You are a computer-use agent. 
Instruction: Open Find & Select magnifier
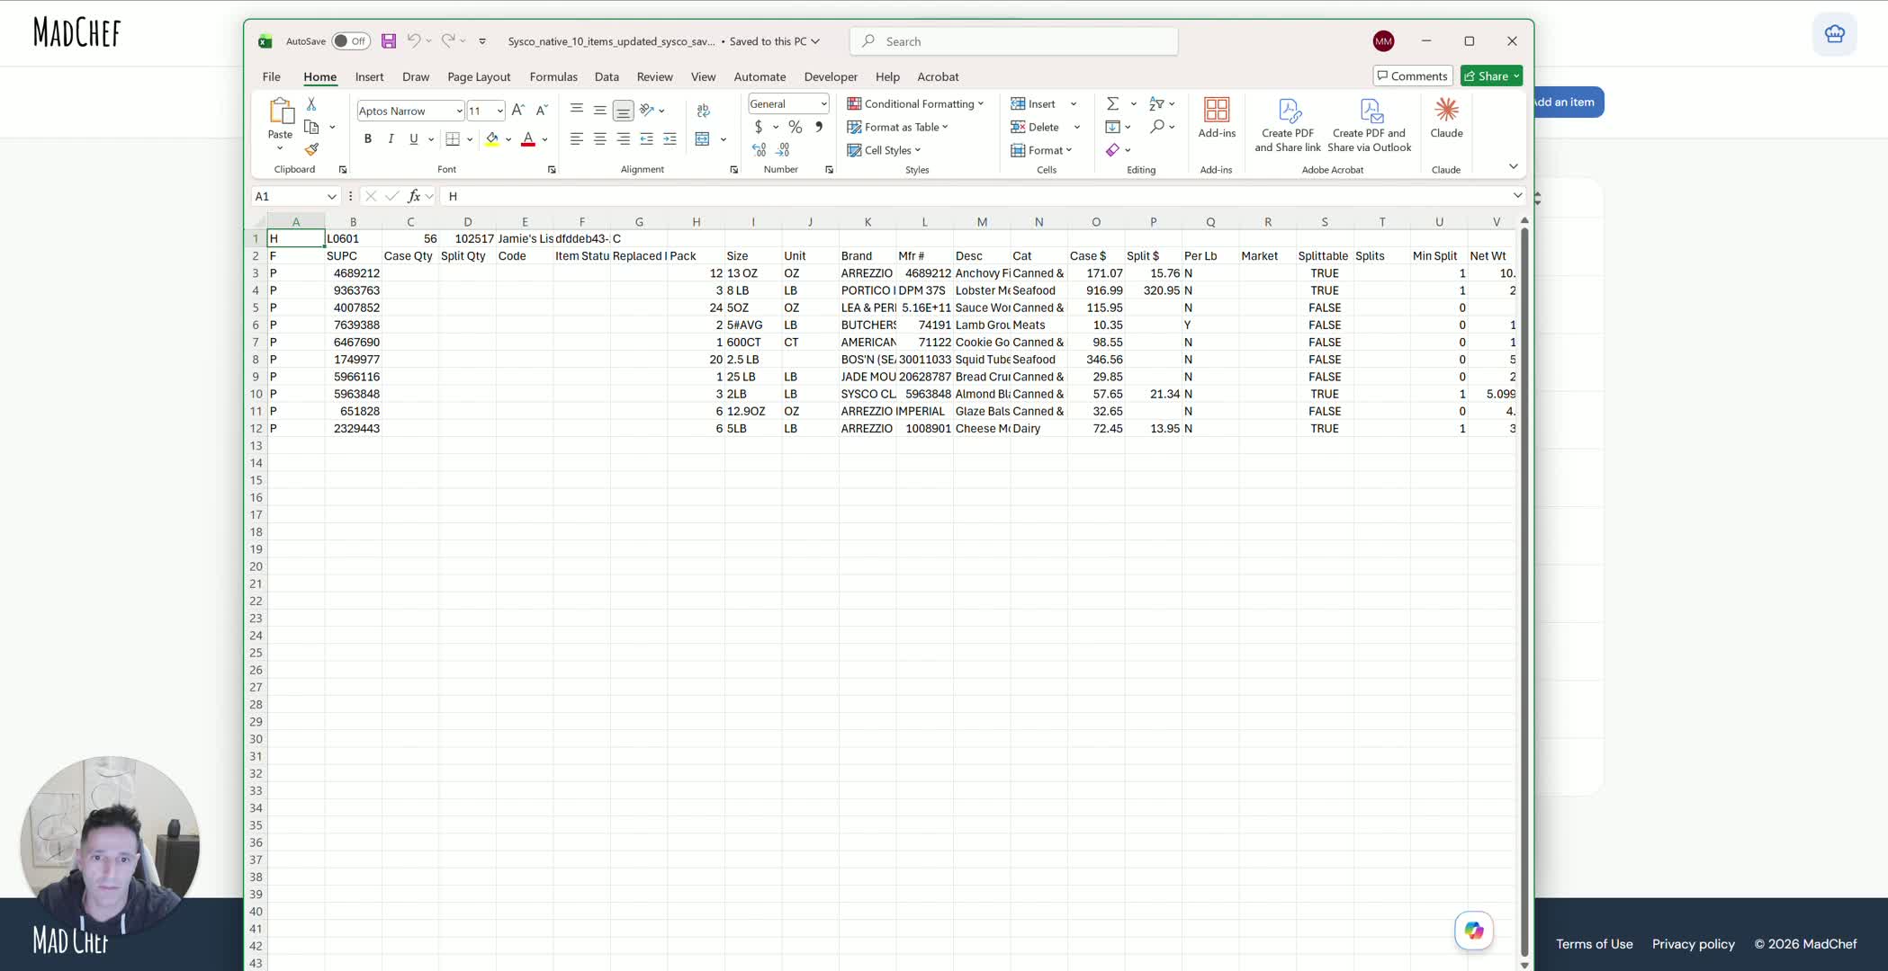pos(1157,127)
